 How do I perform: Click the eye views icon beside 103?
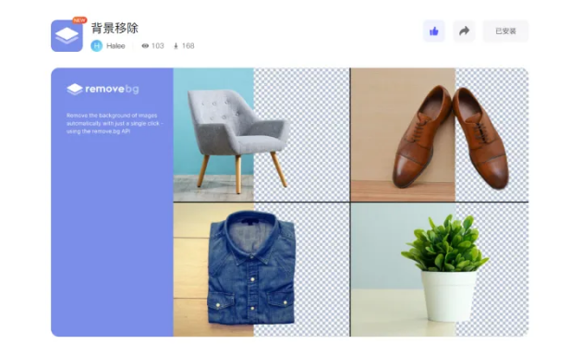click(145, 45)
